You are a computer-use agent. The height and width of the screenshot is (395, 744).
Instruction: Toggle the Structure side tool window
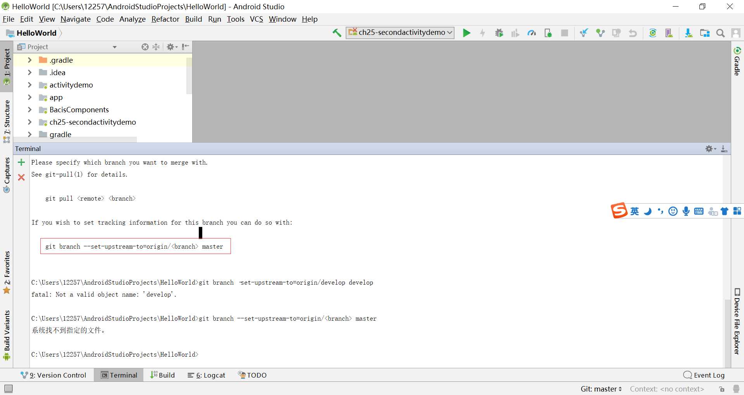tap(7, 121)
